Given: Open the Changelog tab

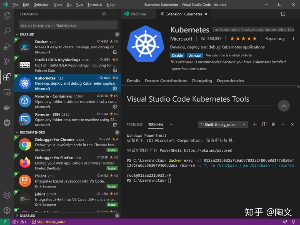Looking at the screenshot, I should click(x=202, y=81).
